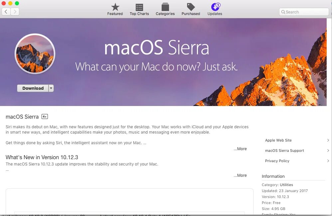Click the 10.12.3 update stability description text
332x216 pixels.
[x=82, y=164]
